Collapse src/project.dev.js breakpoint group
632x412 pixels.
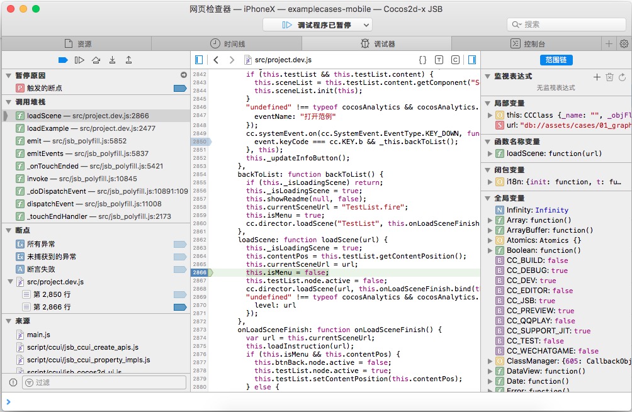[x=11, y=282]
